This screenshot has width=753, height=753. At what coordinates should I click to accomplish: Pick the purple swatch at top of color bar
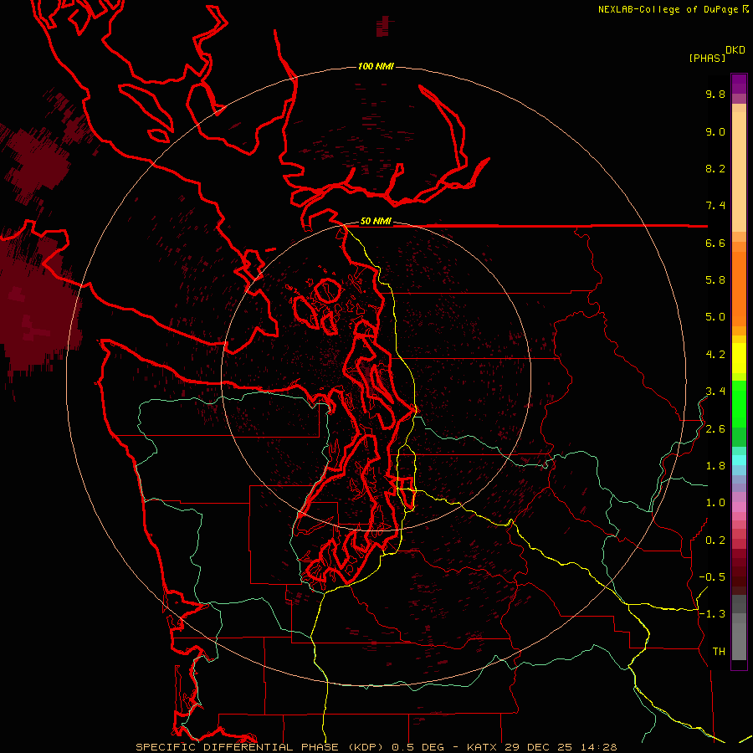(x=739, y=84)
